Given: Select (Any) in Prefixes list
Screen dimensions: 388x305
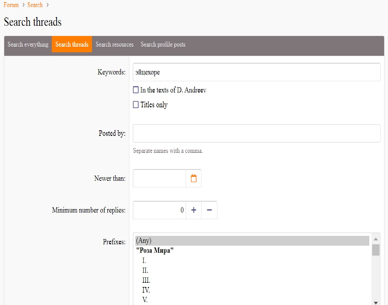Looking at the screenshot, I should (252, 240).
